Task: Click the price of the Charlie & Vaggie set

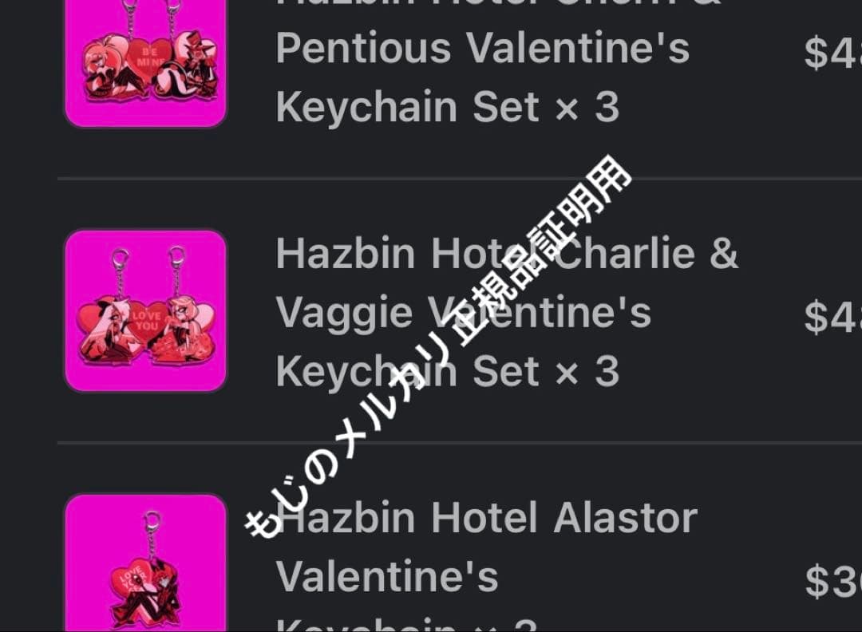Action: click(x=832, y=317)
